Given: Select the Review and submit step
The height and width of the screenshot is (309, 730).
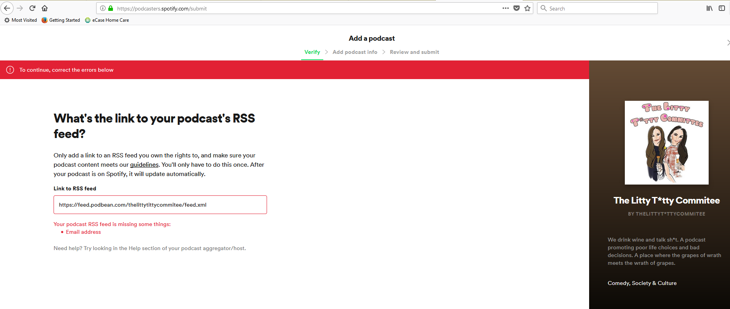Looking at the screenshot, I should (414, 52).
